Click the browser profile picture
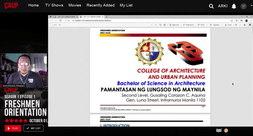This screenshot has width=253, height=136. [246, 21]
